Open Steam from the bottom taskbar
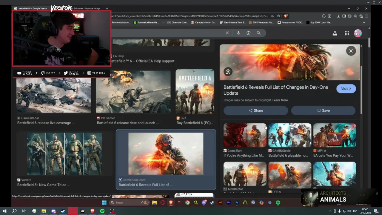The width and height of the screenshot is (382, 215). point(63,211)
